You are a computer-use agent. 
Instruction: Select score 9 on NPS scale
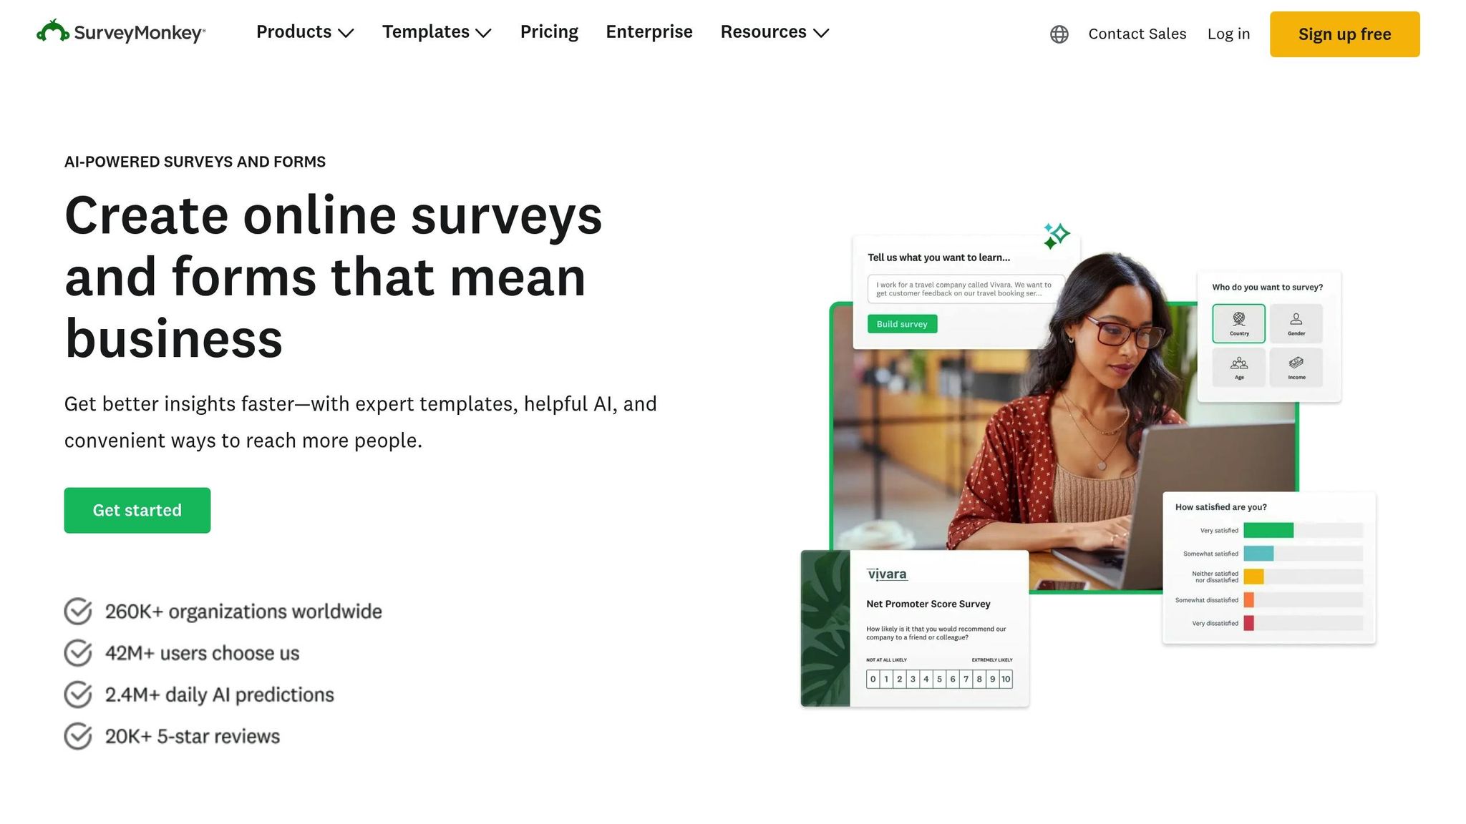point(992,679)
